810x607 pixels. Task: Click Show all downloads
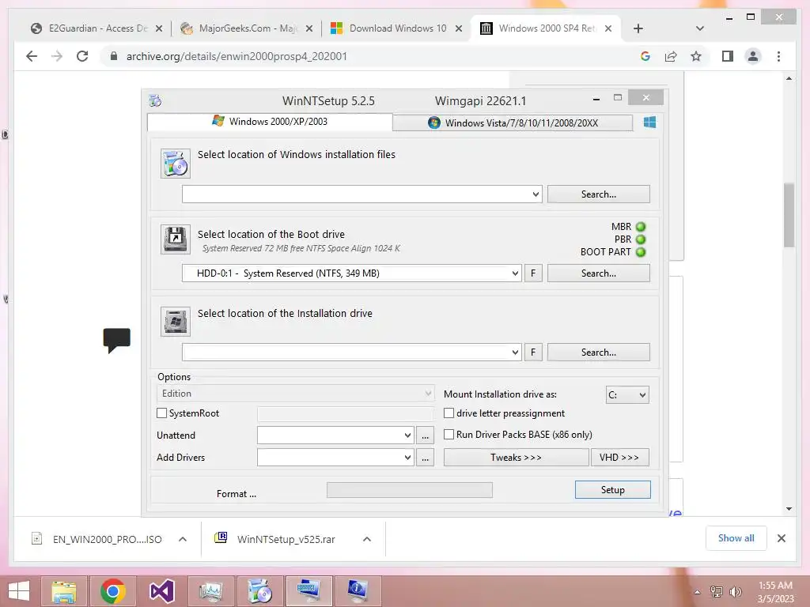(x=736, y=538)
